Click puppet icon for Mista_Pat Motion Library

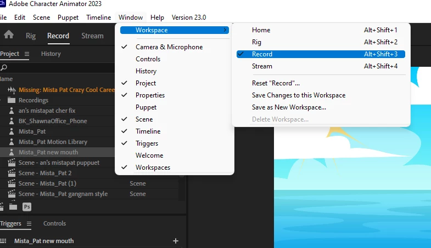[x=12, y=142]
